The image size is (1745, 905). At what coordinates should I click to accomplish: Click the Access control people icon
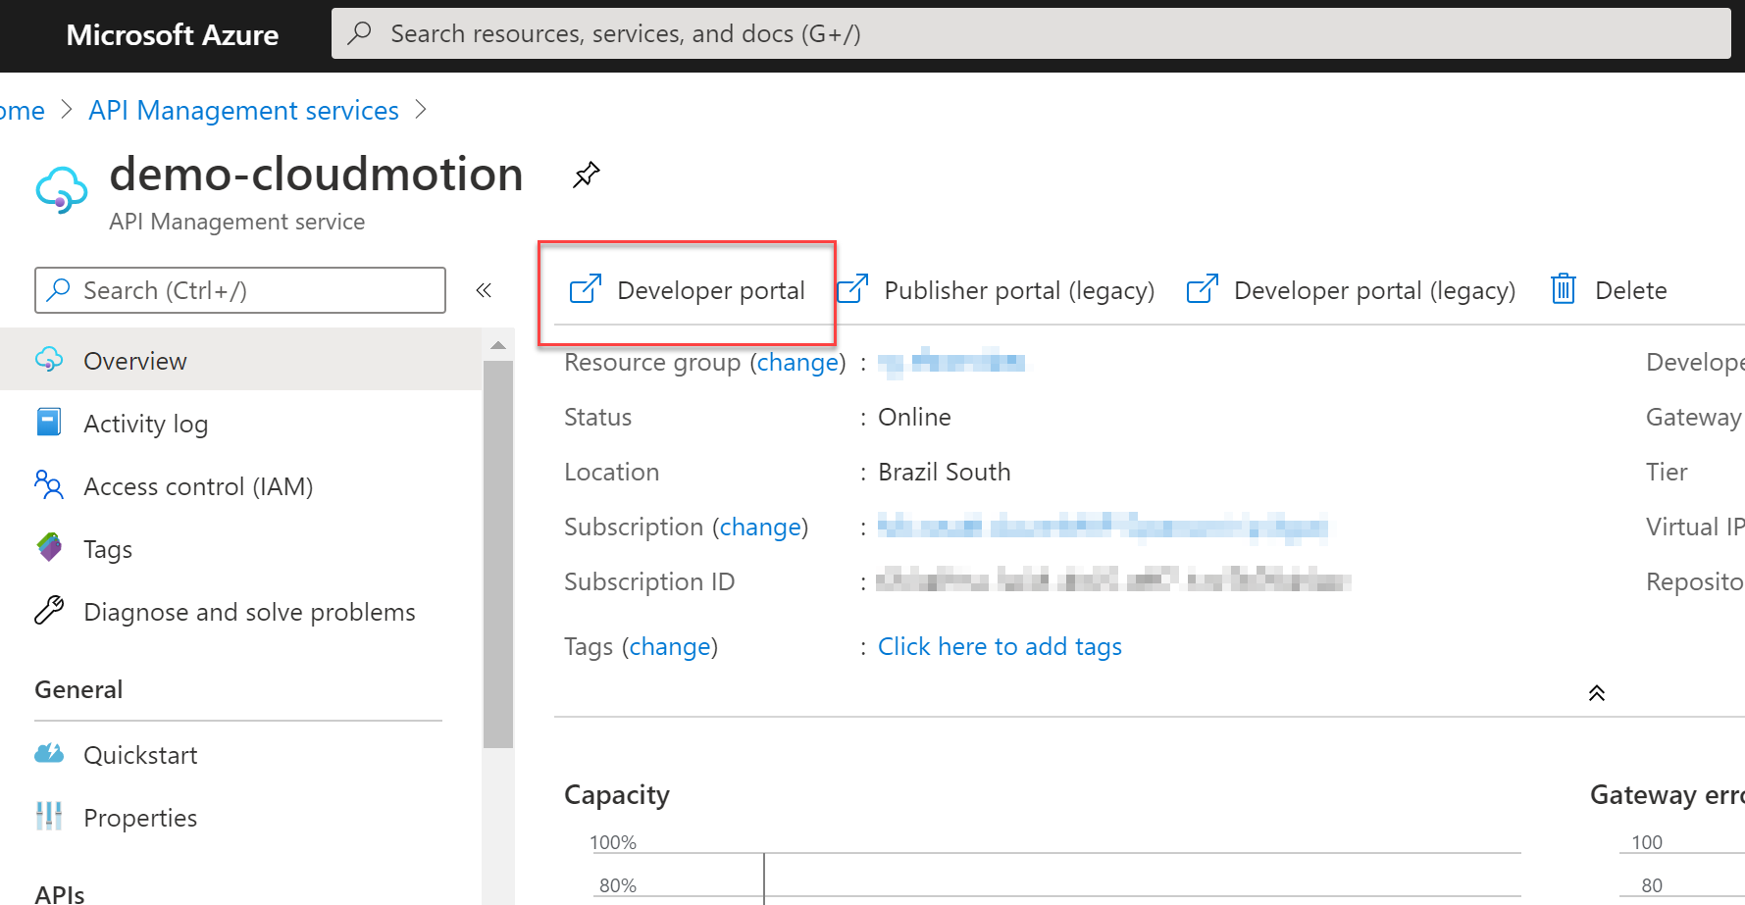(49, 484)
